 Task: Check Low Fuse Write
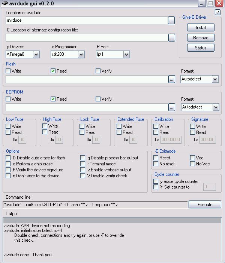point(8,126)
